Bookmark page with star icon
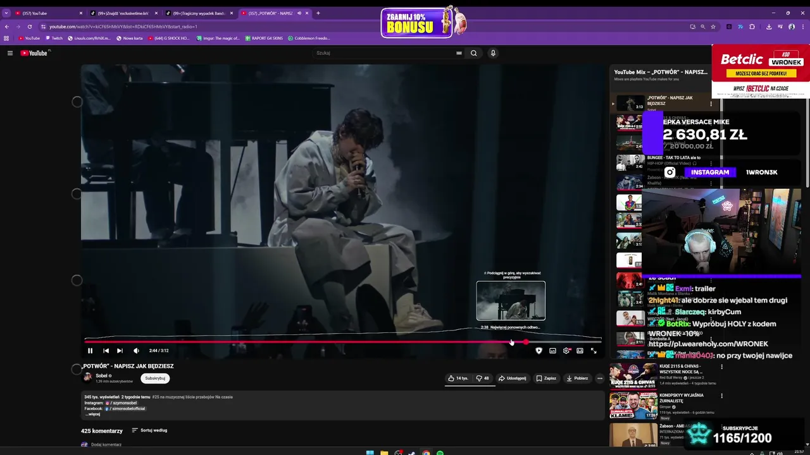Viewport: 810px width, 455px height. click(x=713, y=27)
